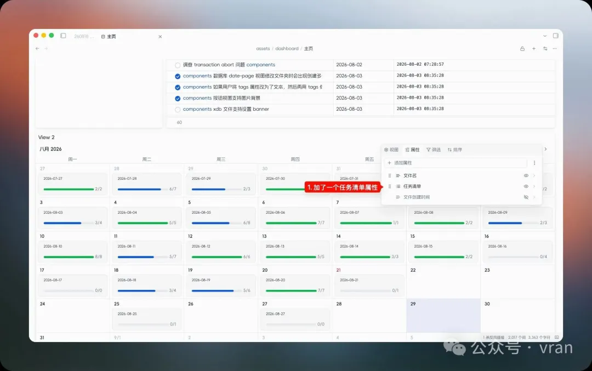The height and width of the screenshot is (371, 592).
Task: Switch to the 筛选 tab in popup
Action: click(x=434, y=150)
